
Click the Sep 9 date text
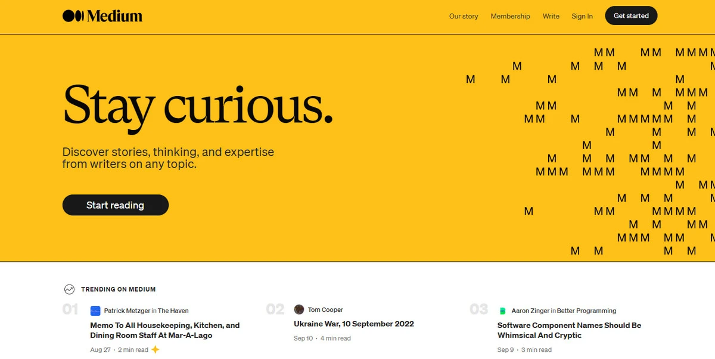506,350
